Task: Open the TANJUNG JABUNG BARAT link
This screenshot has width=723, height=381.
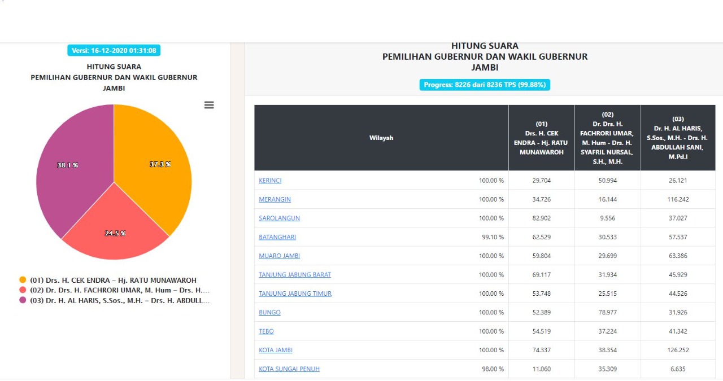Action: 295,275
